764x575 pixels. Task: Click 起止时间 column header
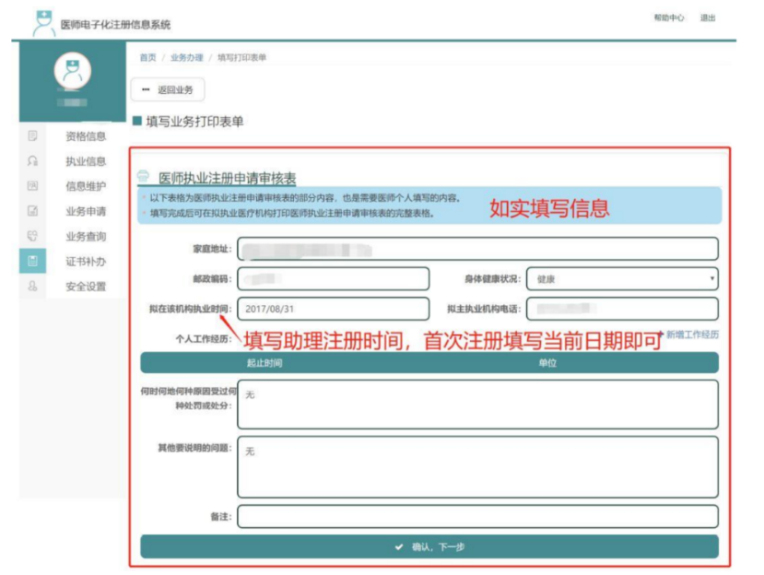(264, 363)
